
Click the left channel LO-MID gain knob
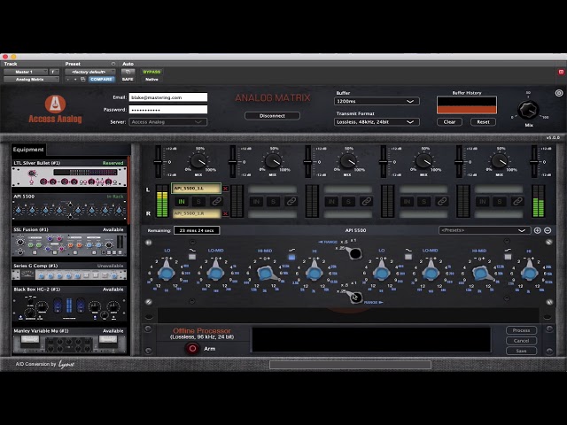pyautogui.click(x=215, y=272)
